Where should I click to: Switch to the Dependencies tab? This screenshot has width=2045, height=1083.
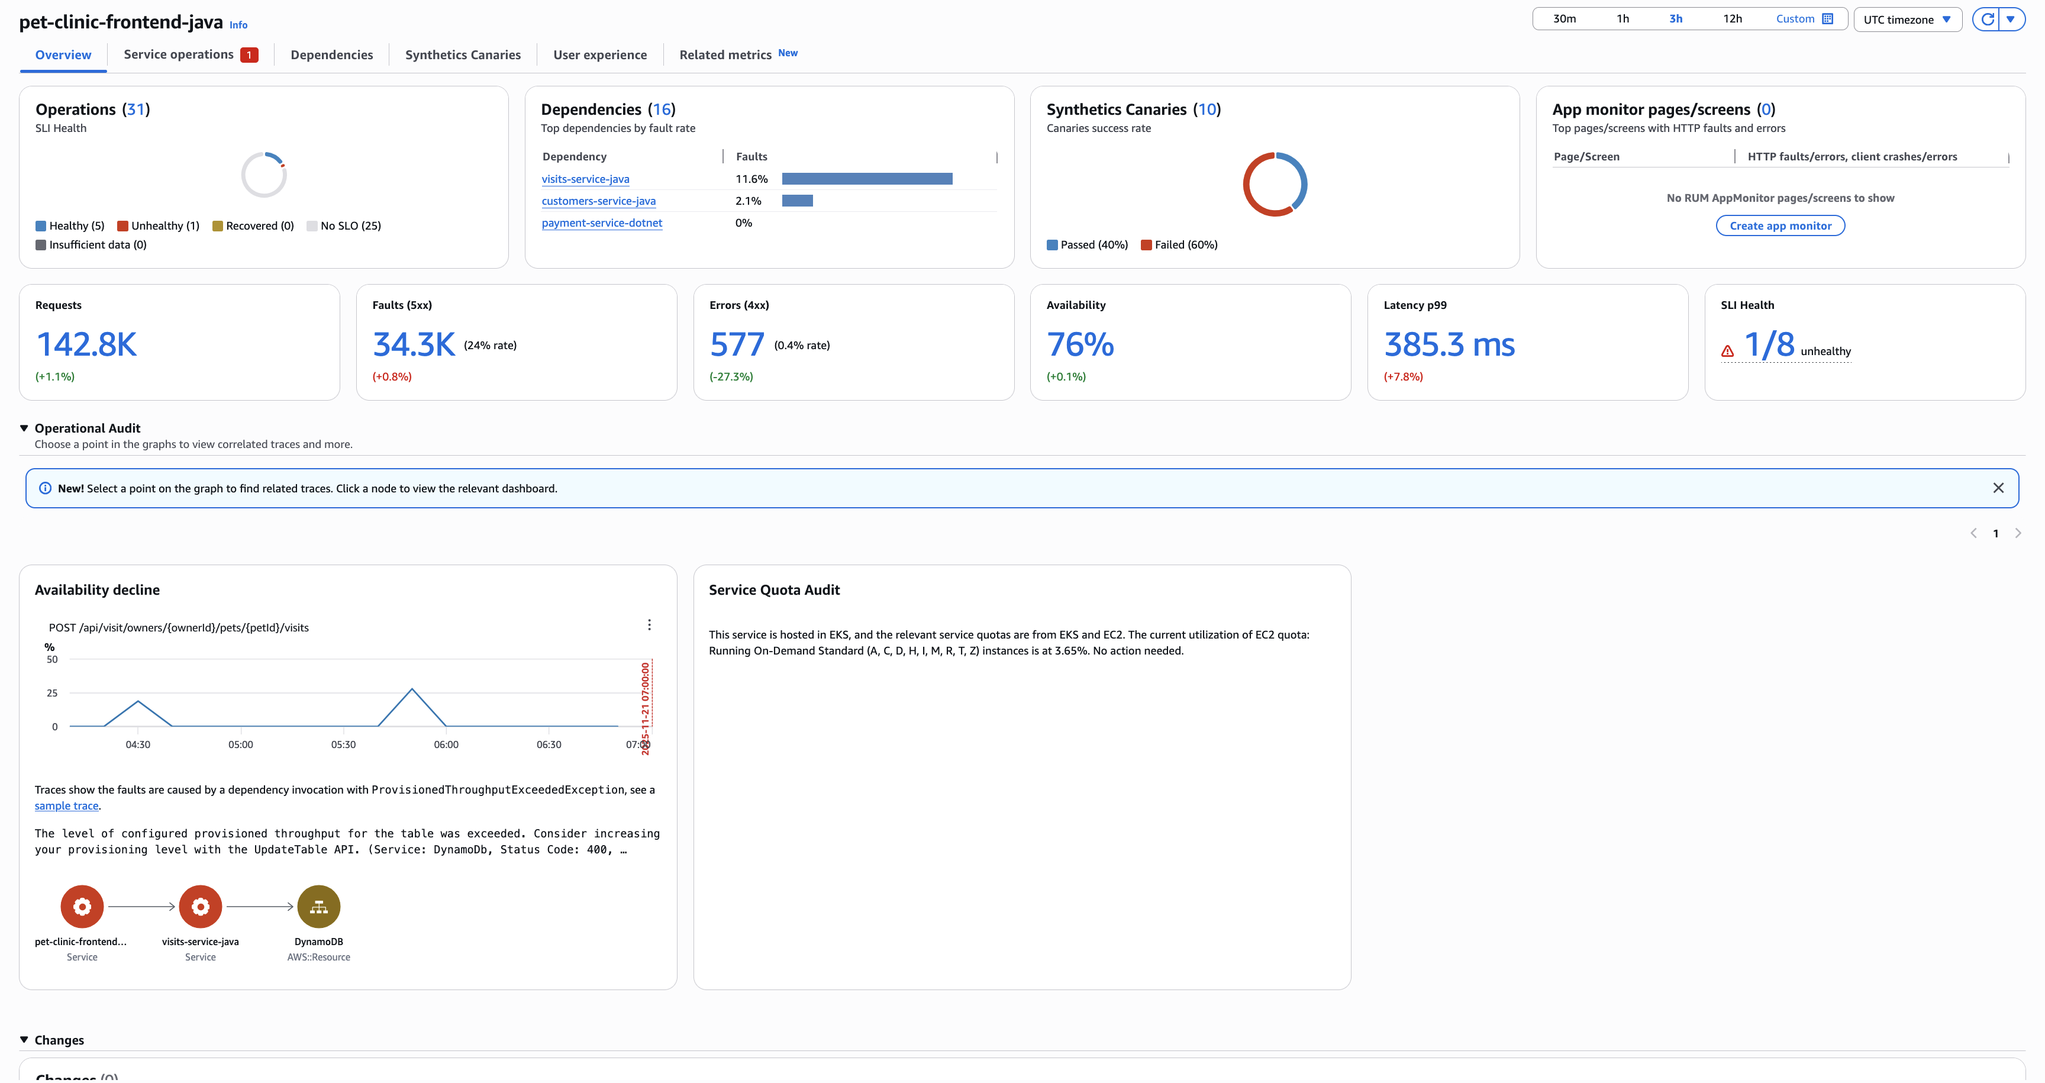[x=332, y=54]
